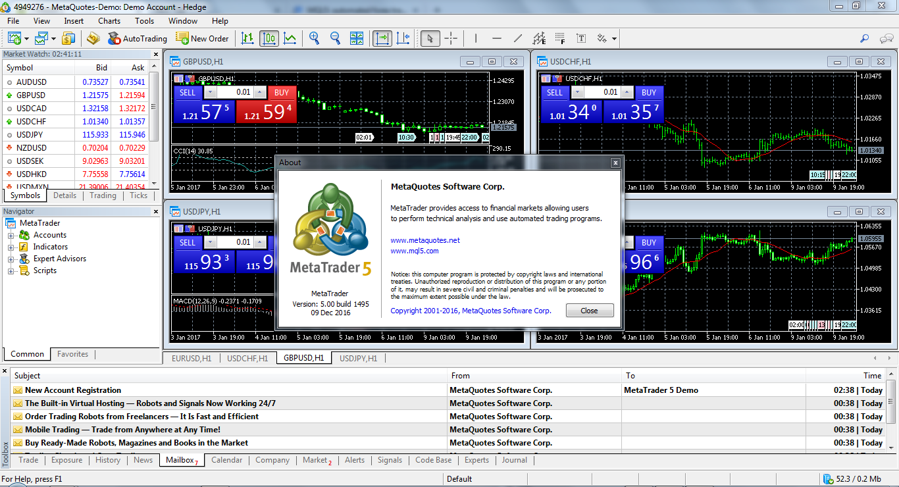Select the text label tool
The height and width of the screenshot is (487, 899).
pyautogui.click(x=581, y=38)
